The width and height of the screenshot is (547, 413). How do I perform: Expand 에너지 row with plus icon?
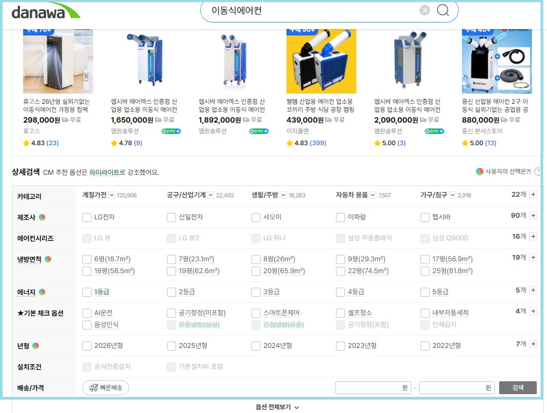click(x=533, y=290)
